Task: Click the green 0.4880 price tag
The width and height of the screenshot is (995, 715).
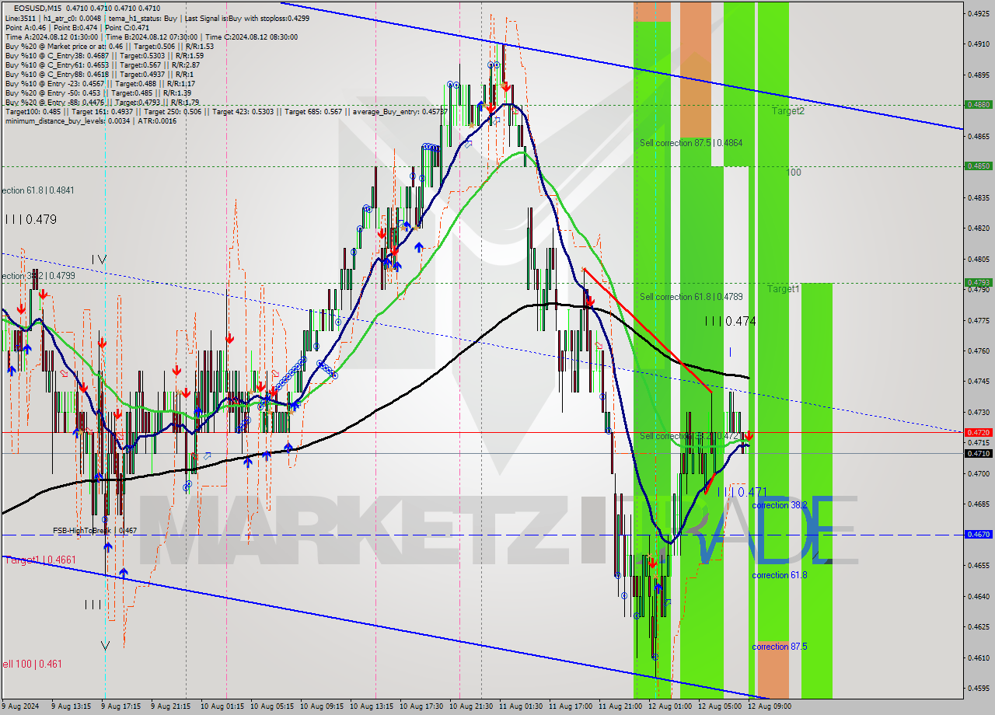Action: tap(978, 104)
